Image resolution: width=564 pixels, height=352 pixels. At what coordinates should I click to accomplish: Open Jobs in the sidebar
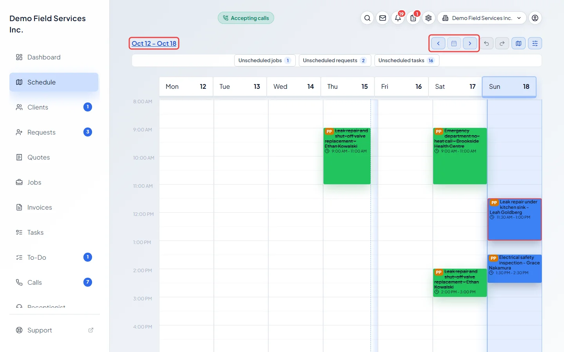pos(54,182)
